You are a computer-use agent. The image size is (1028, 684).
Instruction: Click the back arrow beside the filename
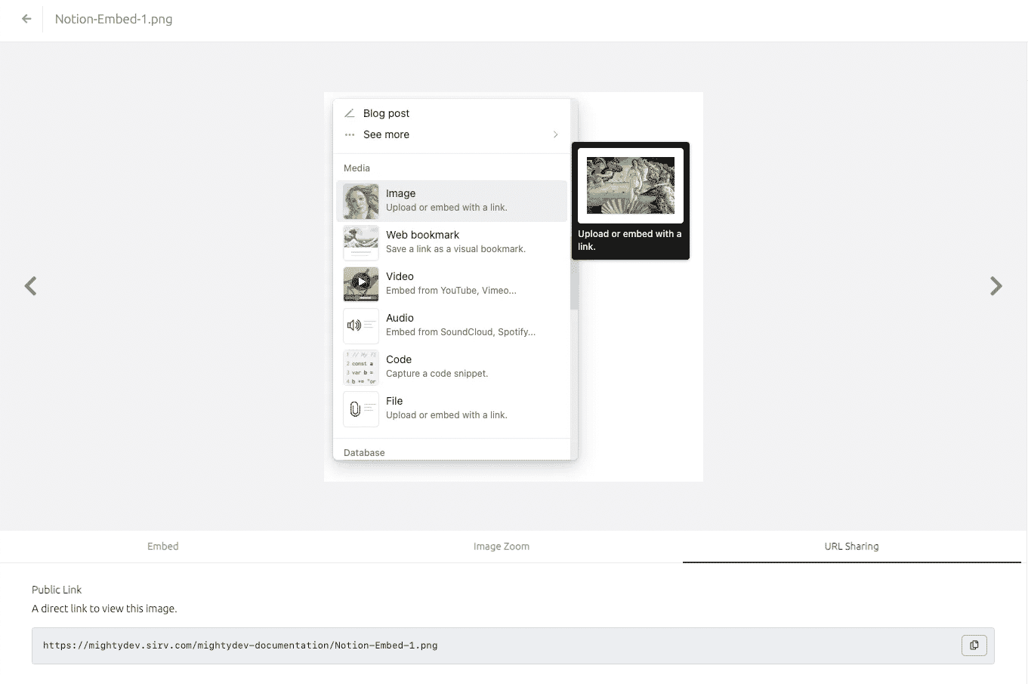pyautogui.click(x=26, y=20)
